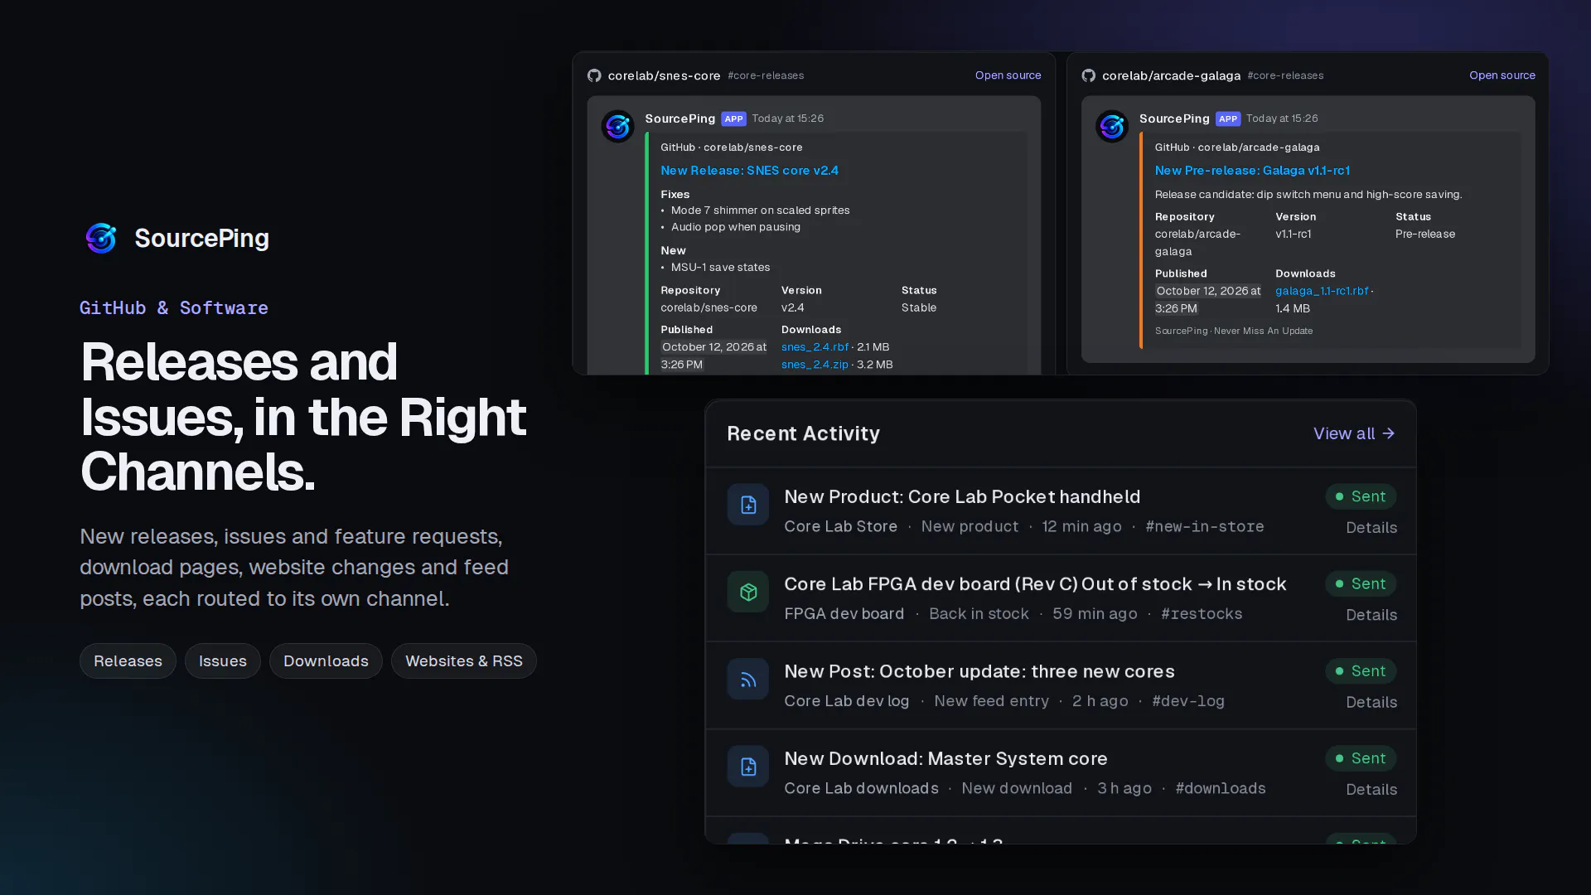Click the #restocks channel tag
The width and height of the screenshot is (1591, 895).
1202,614
